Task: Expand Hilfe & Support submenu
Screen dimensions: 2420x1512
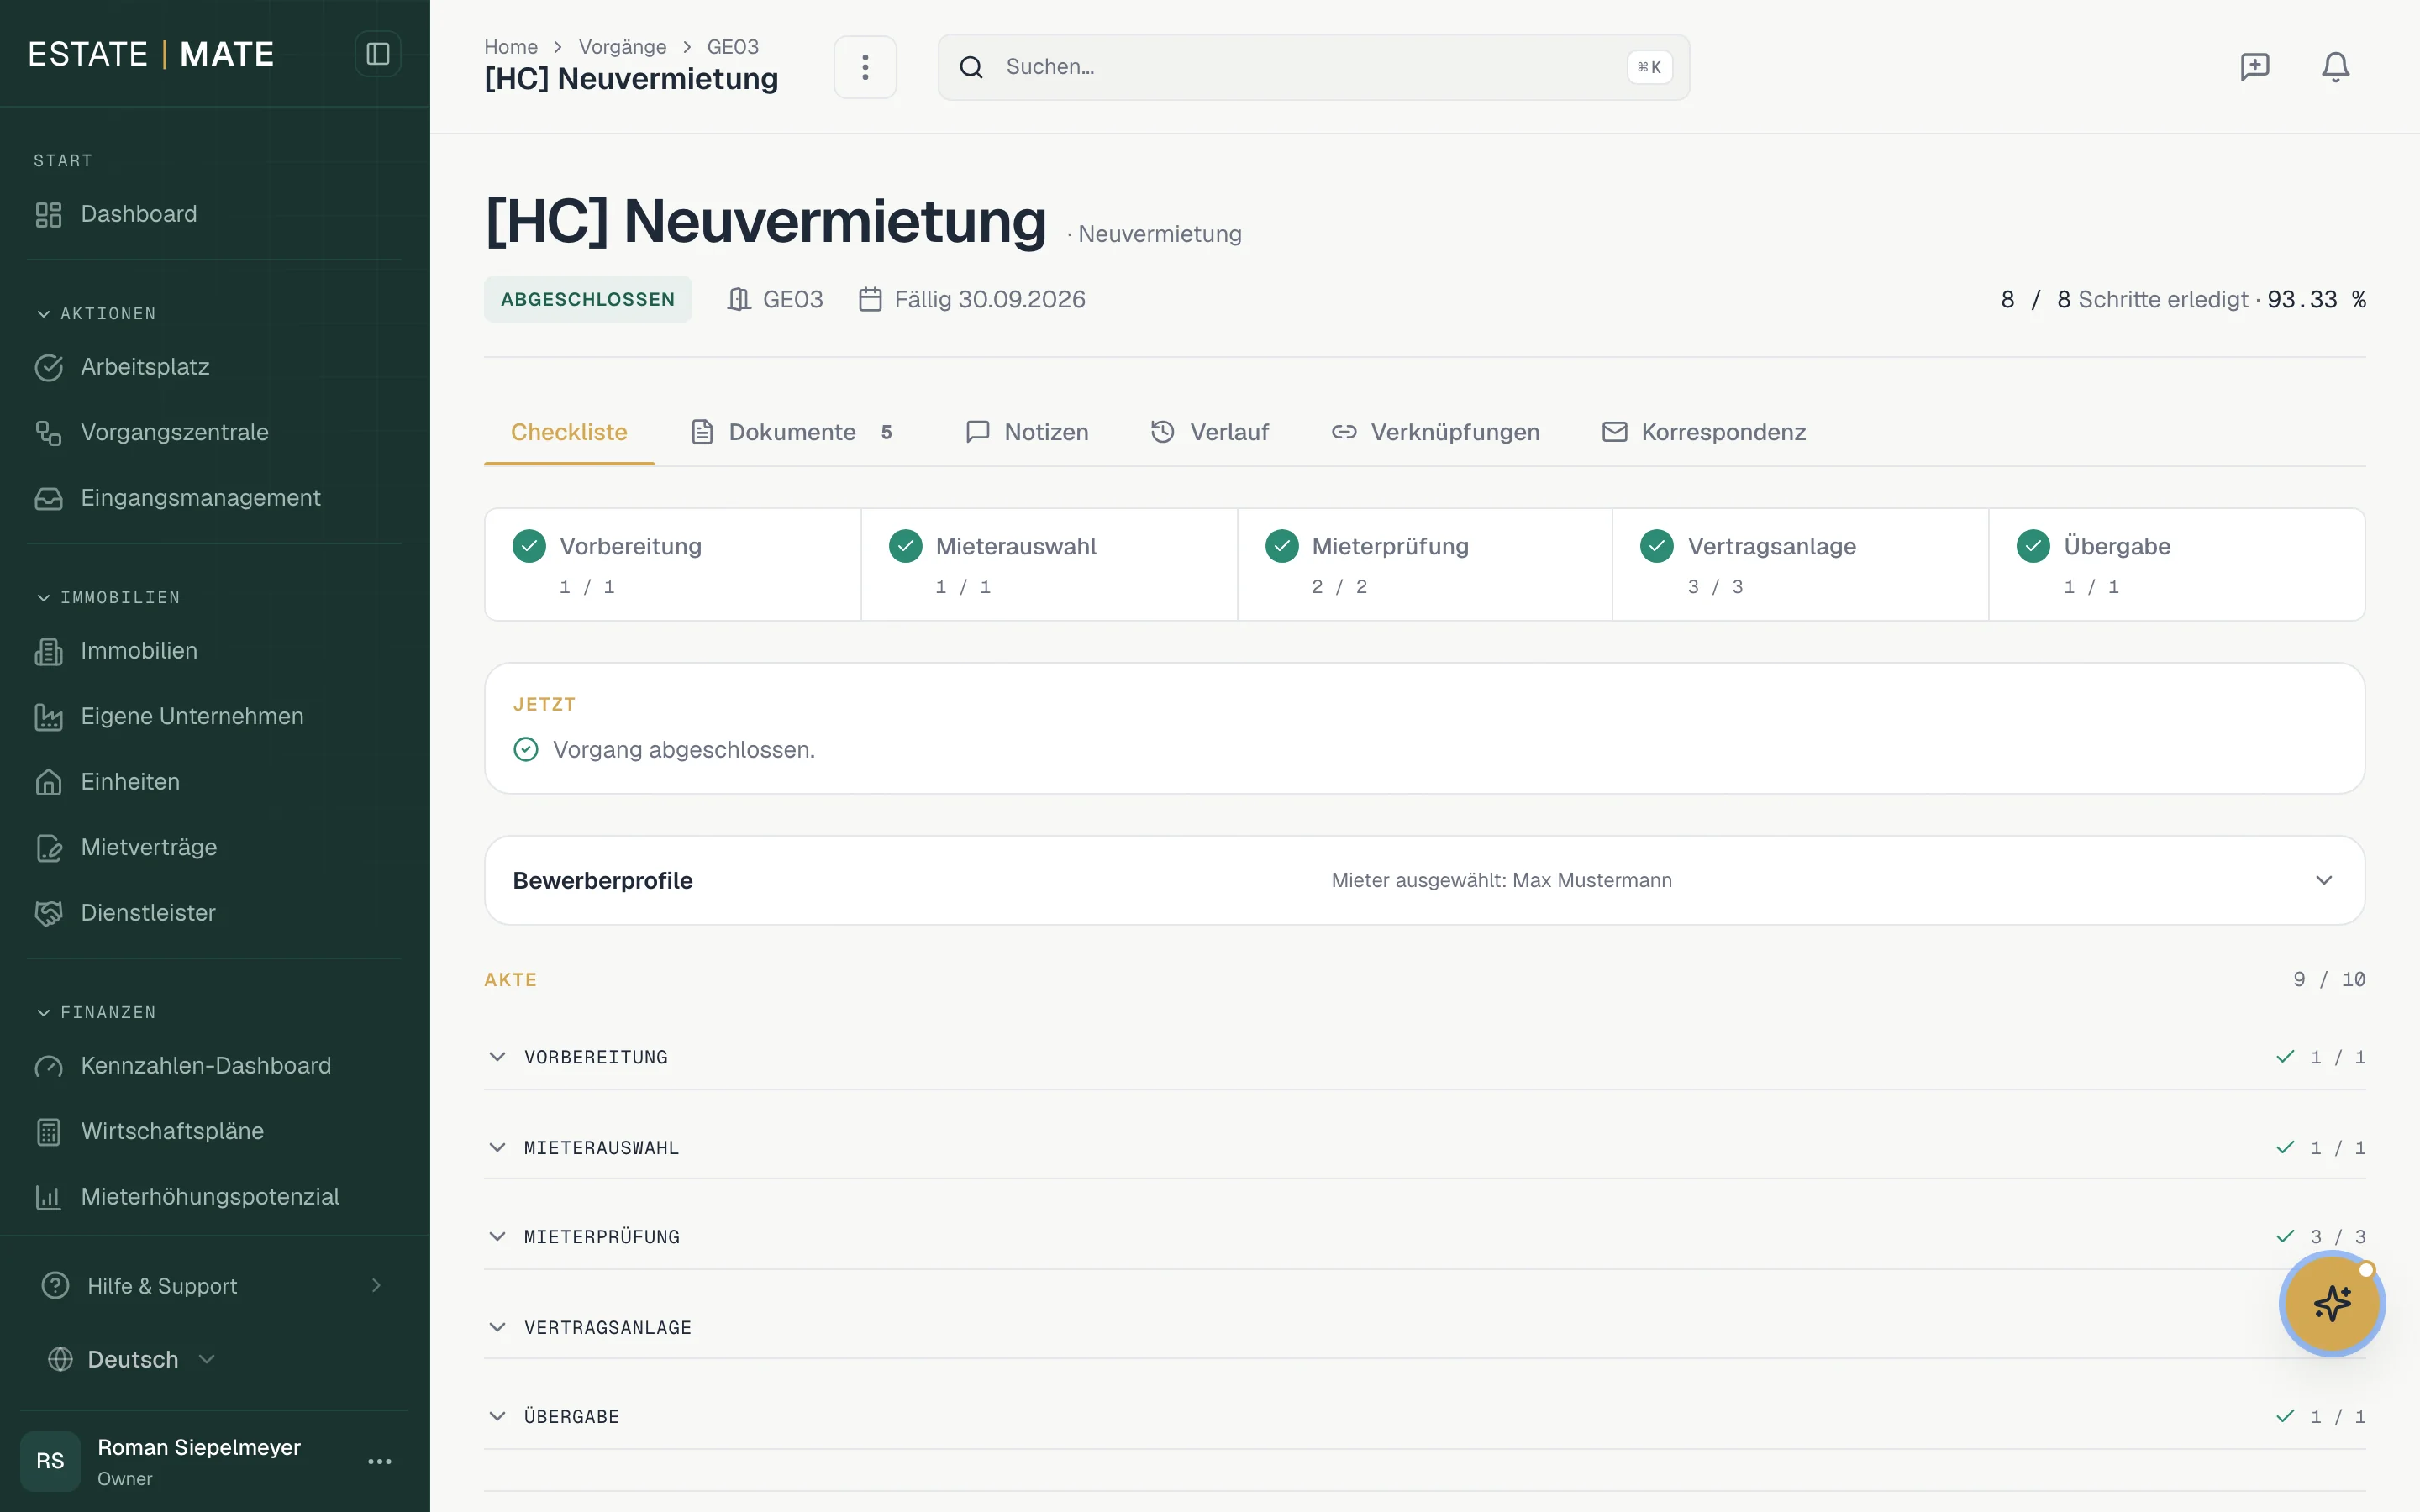Action: click(x=215, y=1286)
